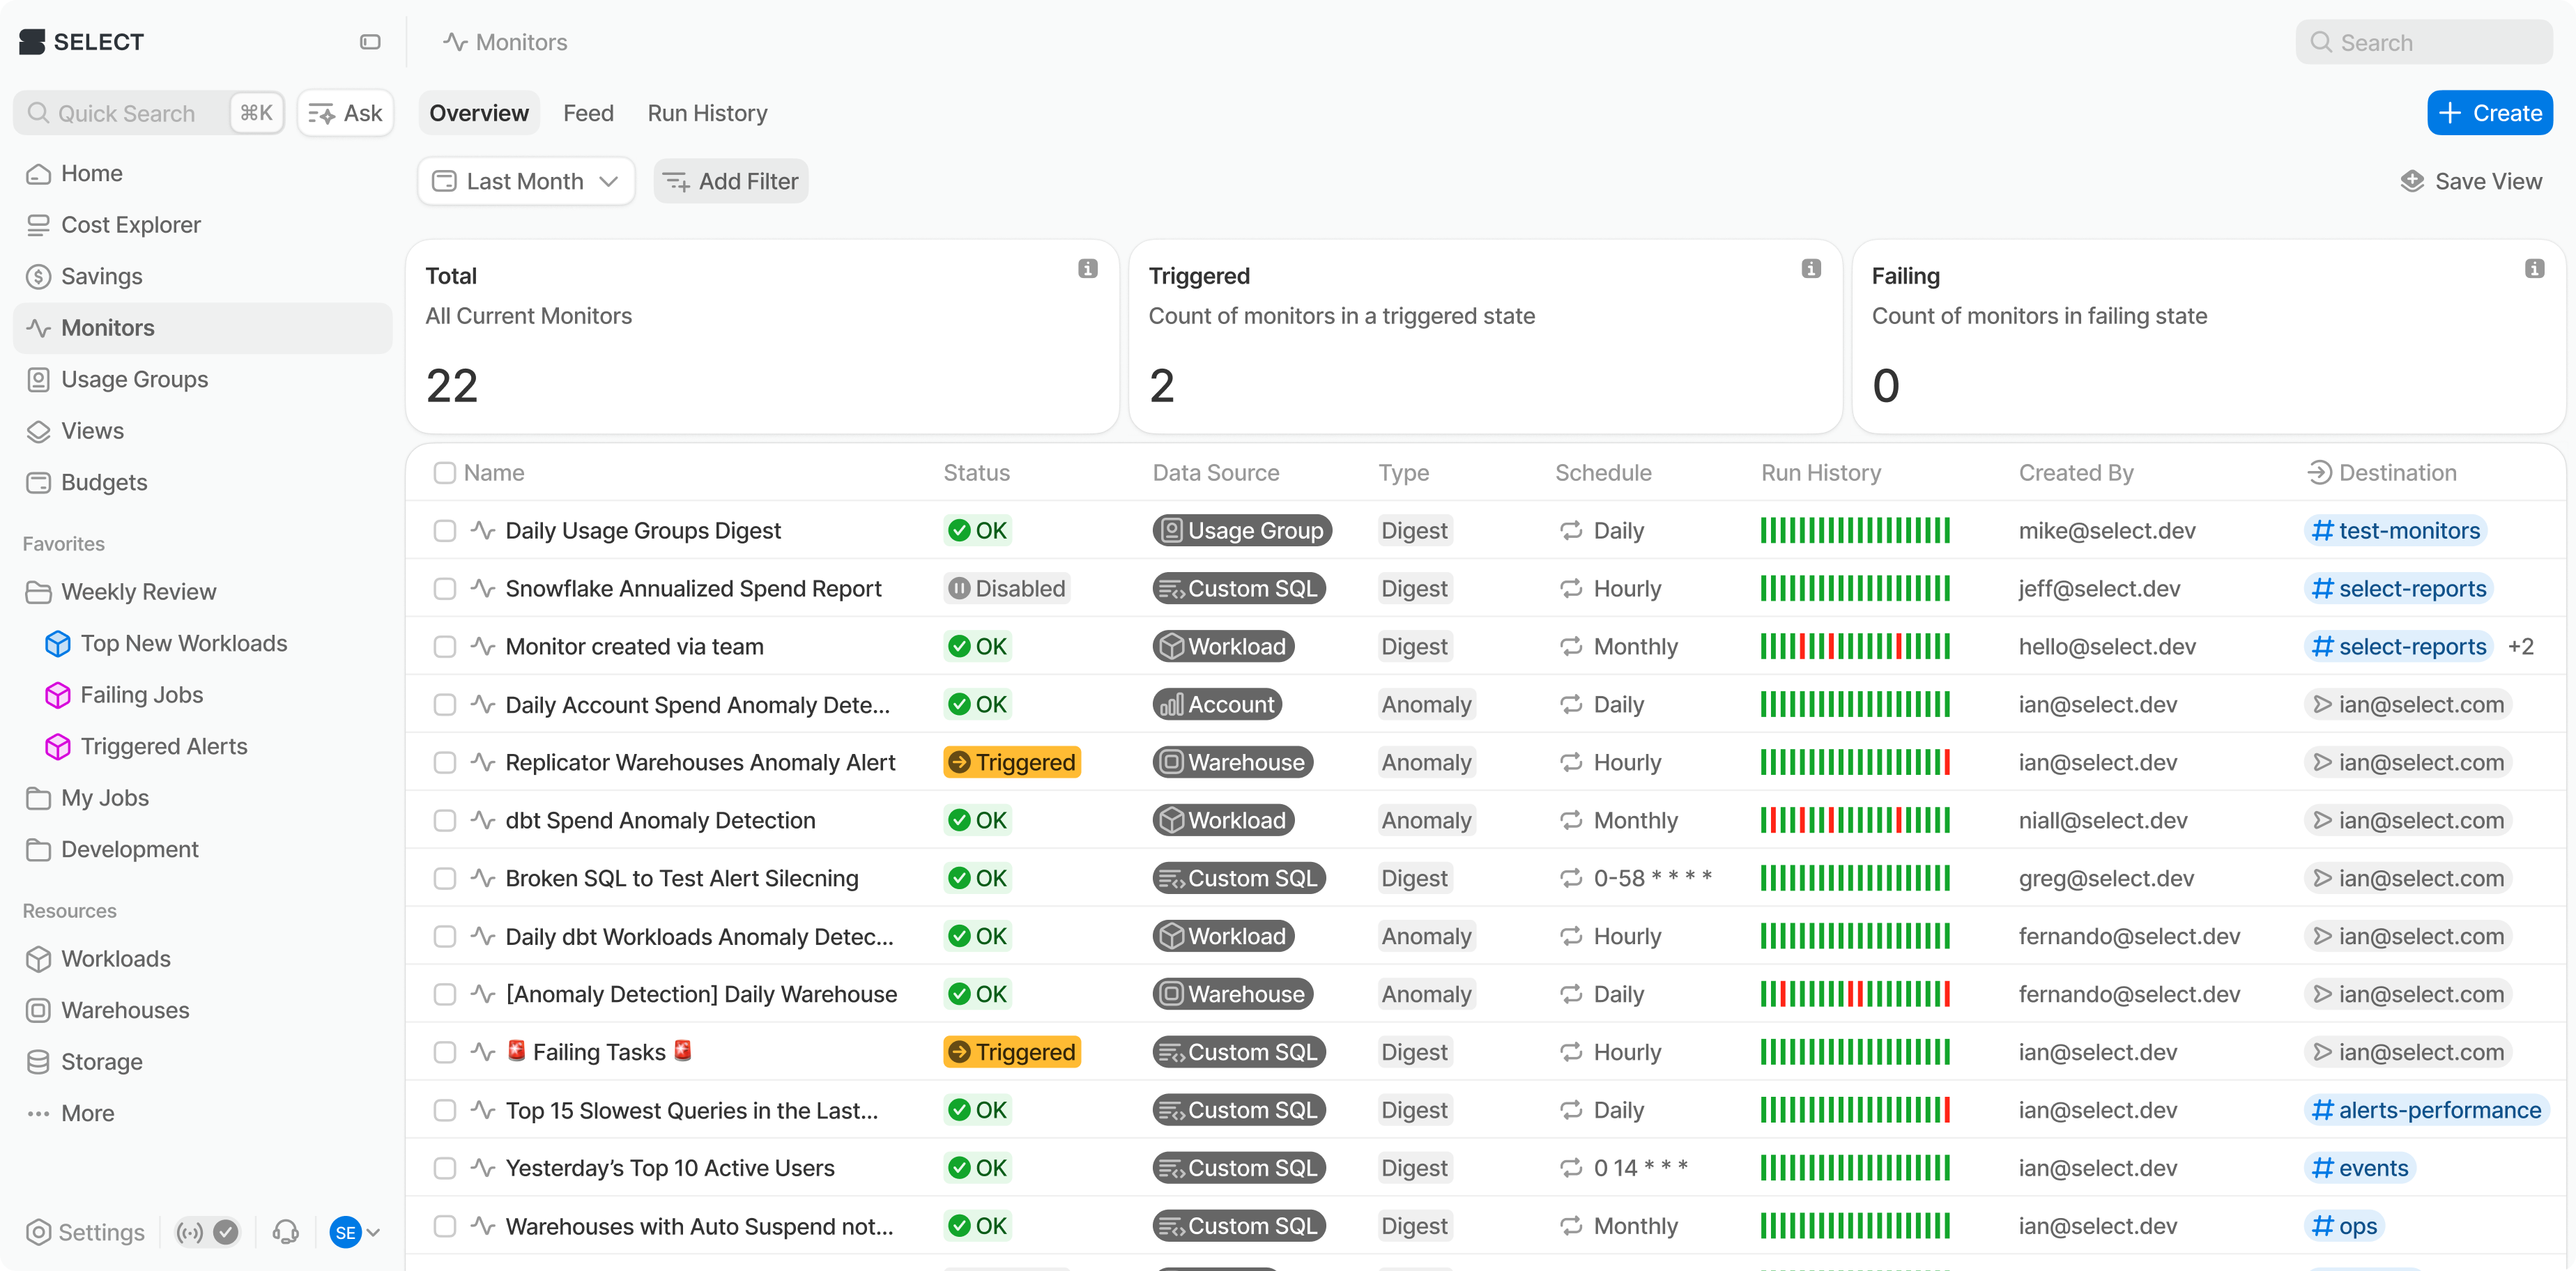This screenshot has width=2576, height=1271.
Task: Open the Cost Explorer sidebar icon
Action: pyautogui.click(x=39, y=225)
